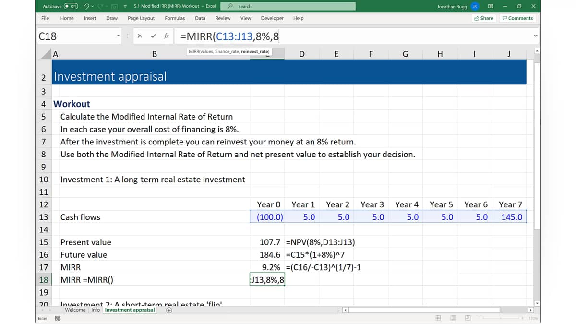Select row 18 header
576x324 pixels.
(x=44, y=280)
